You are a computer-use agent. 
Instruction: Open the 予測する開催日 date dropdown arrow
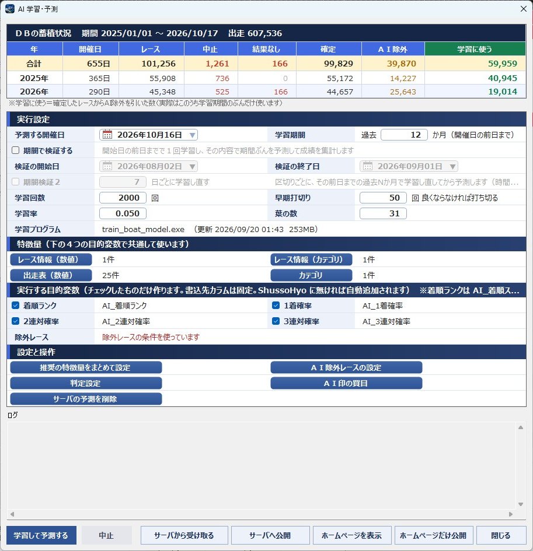(192, 135)
